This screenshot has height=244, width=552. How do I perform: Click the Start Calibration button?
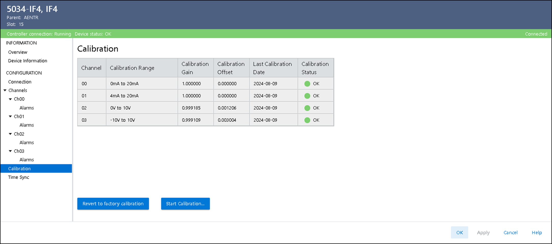[x=185, y=204]
